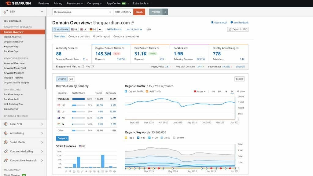Click the Content Marketing pencil icon

6,151
